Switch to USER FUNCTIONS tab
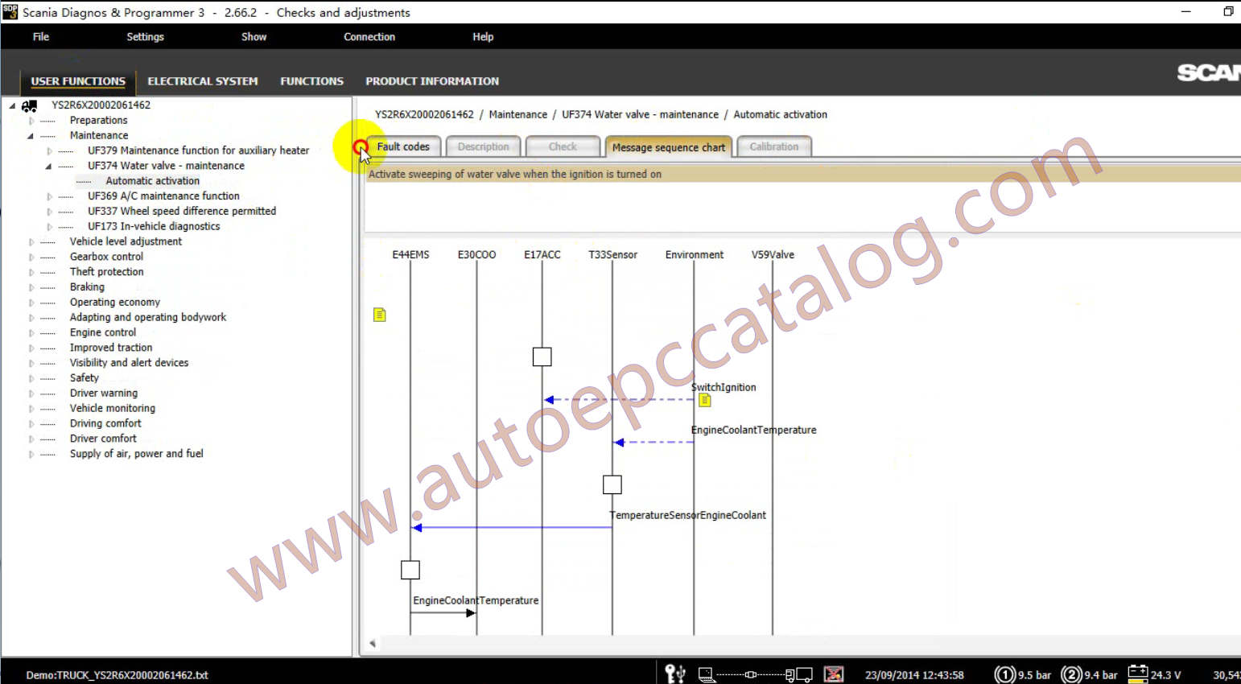Screen dimensions: 1241x684 tap(78, 81)
